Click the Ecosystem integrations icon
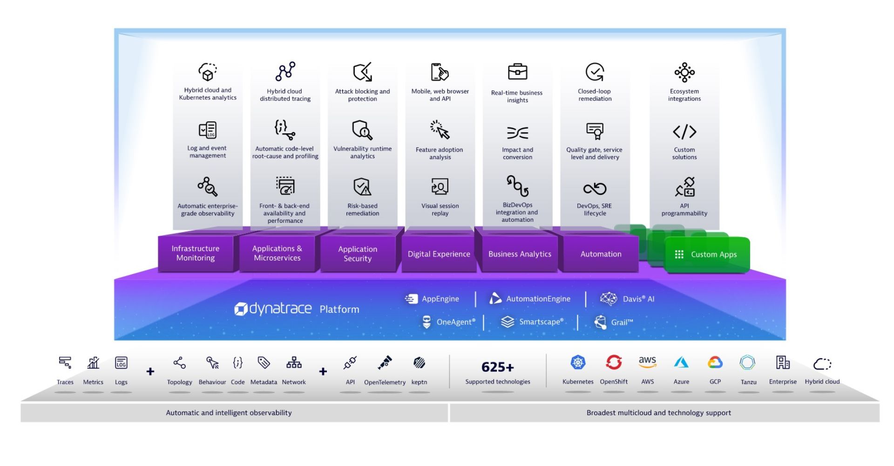894x466 pixels. point(684,73)
